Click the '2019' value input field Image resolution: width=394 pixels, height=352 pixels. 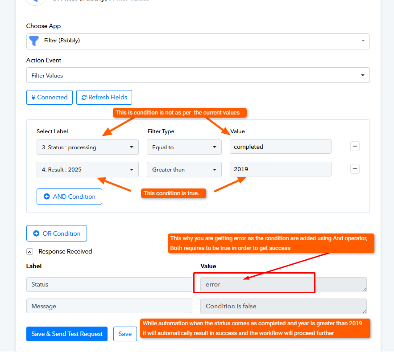pos(280,169)
